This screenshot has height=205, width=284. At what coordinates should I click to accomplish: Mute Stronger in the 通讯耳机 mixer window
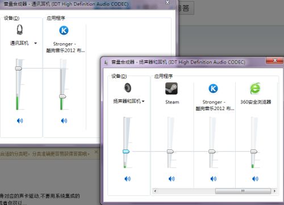64,120
